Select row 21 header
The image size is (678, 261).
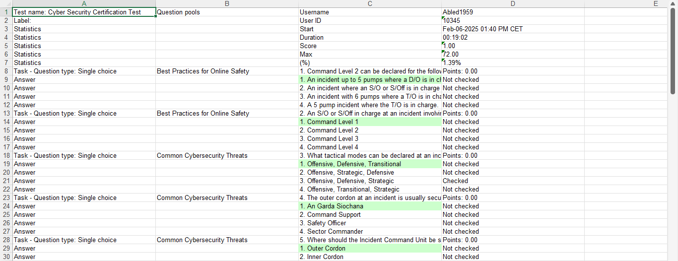(x=6, y=181)
